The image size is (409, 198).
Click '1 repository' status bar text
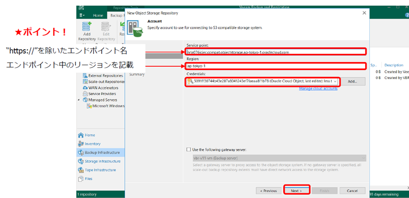86,194
